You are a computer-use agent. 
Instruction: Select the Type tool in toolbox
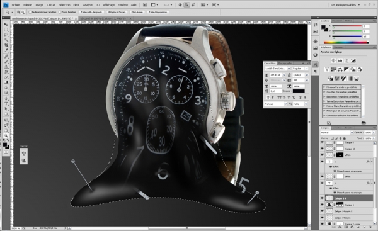point(6,104)
